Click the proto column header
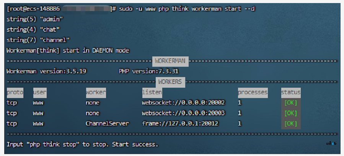Screen dimensions: 344x156 pyautogui.click(x=15, y=92)
